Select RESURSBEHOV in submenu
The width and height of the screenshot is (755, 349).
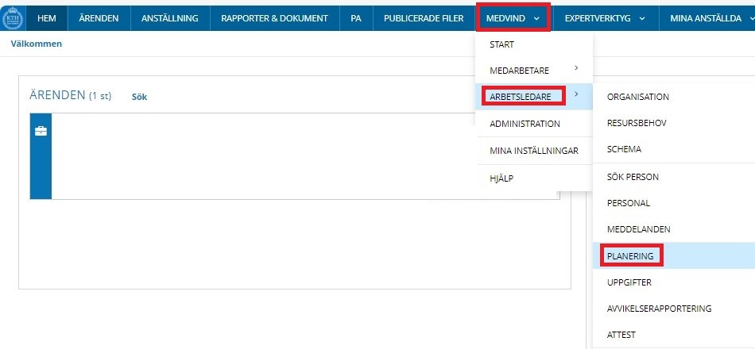[x=674, y=123]
